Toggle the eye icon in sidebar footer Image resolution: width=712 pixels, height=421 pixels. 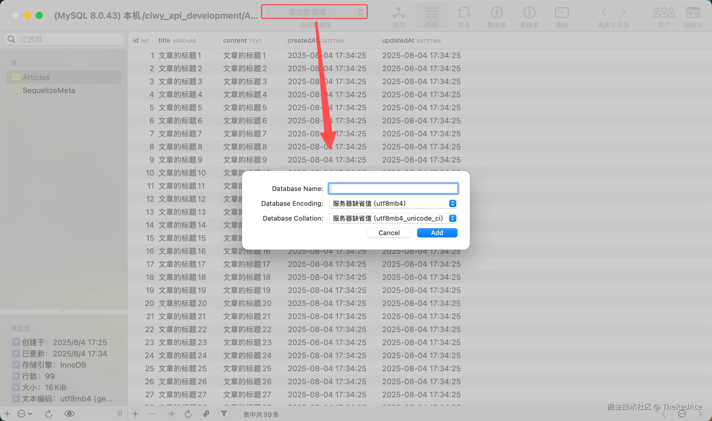point(69,414)
